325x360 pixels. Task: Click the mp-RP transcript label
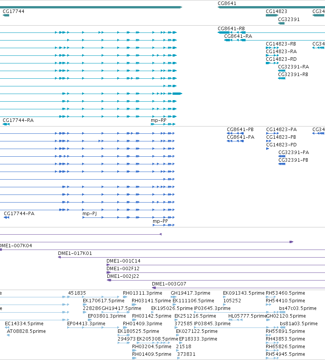point(158,120)
